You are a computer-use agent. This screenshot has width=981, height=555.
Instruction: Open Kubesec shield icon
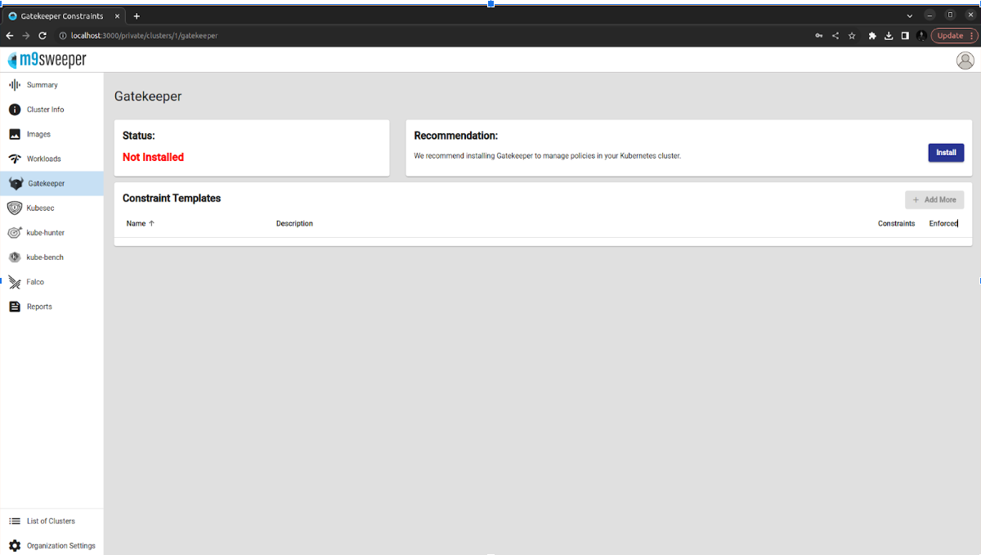14,208
